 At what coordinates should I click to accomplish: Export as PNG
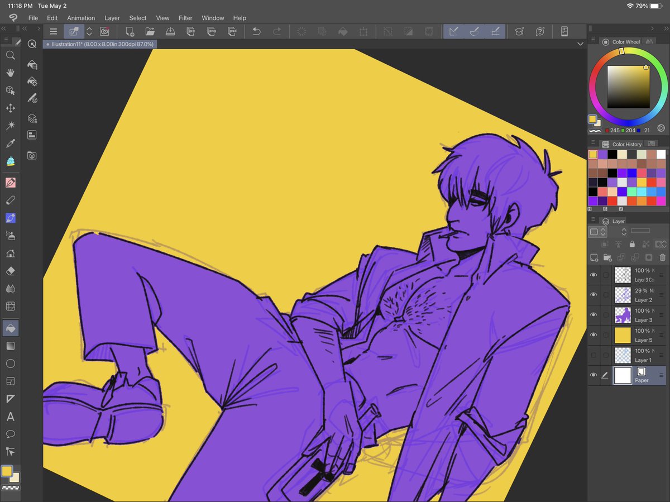pos(211,32)
